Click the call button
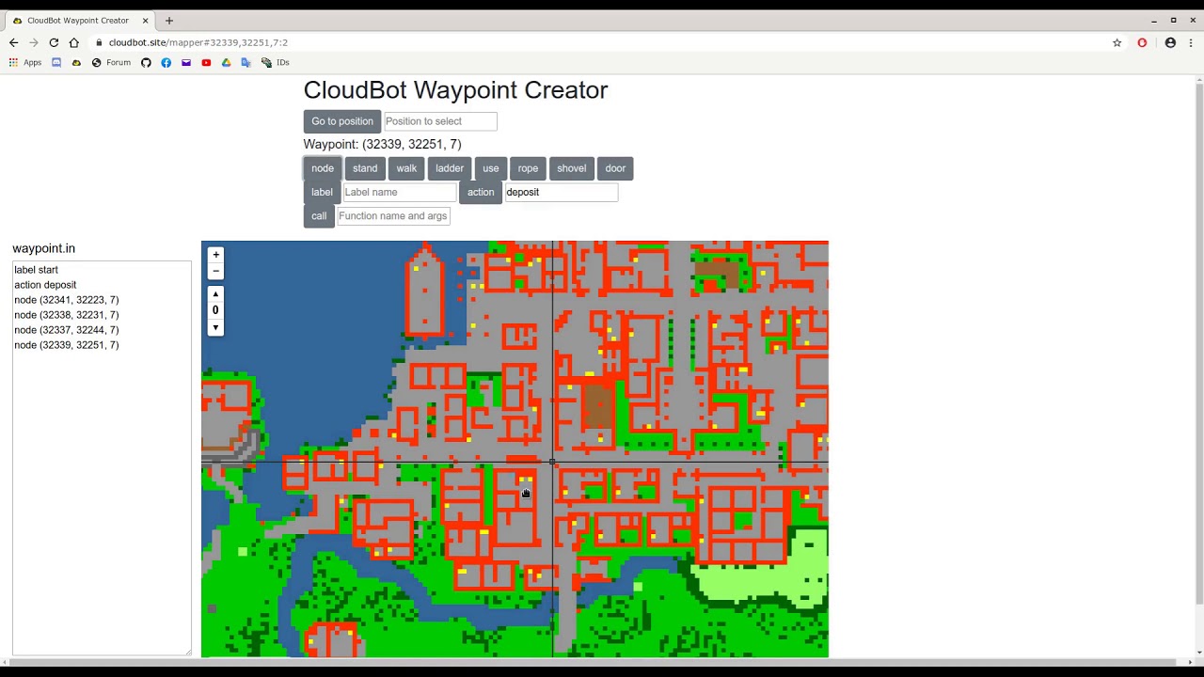This screenshot has width=1204, height=677. click(x=319, y=216)
